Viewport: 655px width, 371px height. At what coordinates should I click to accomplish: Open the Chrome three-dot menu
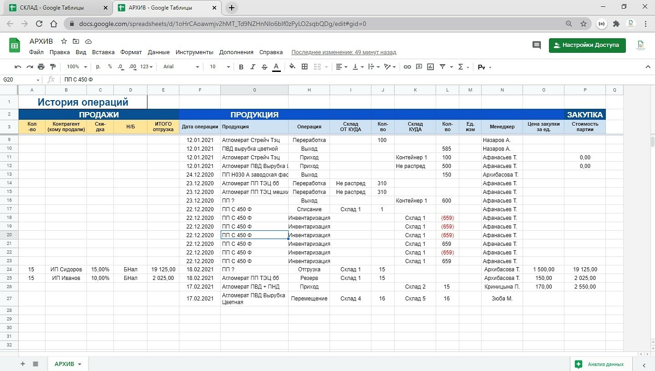click(x=646, y=24)
